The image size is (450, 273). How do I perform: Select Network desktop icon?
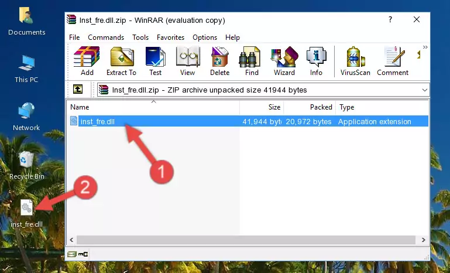[26, 117]
